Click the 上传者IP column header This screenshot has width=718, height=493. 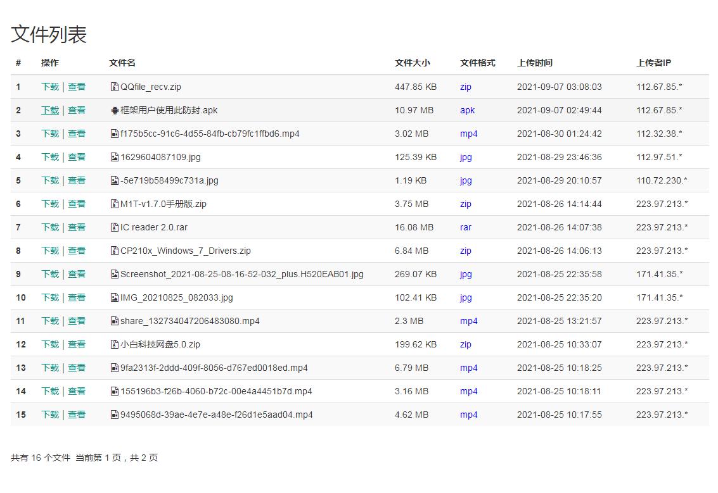(653, 63)
